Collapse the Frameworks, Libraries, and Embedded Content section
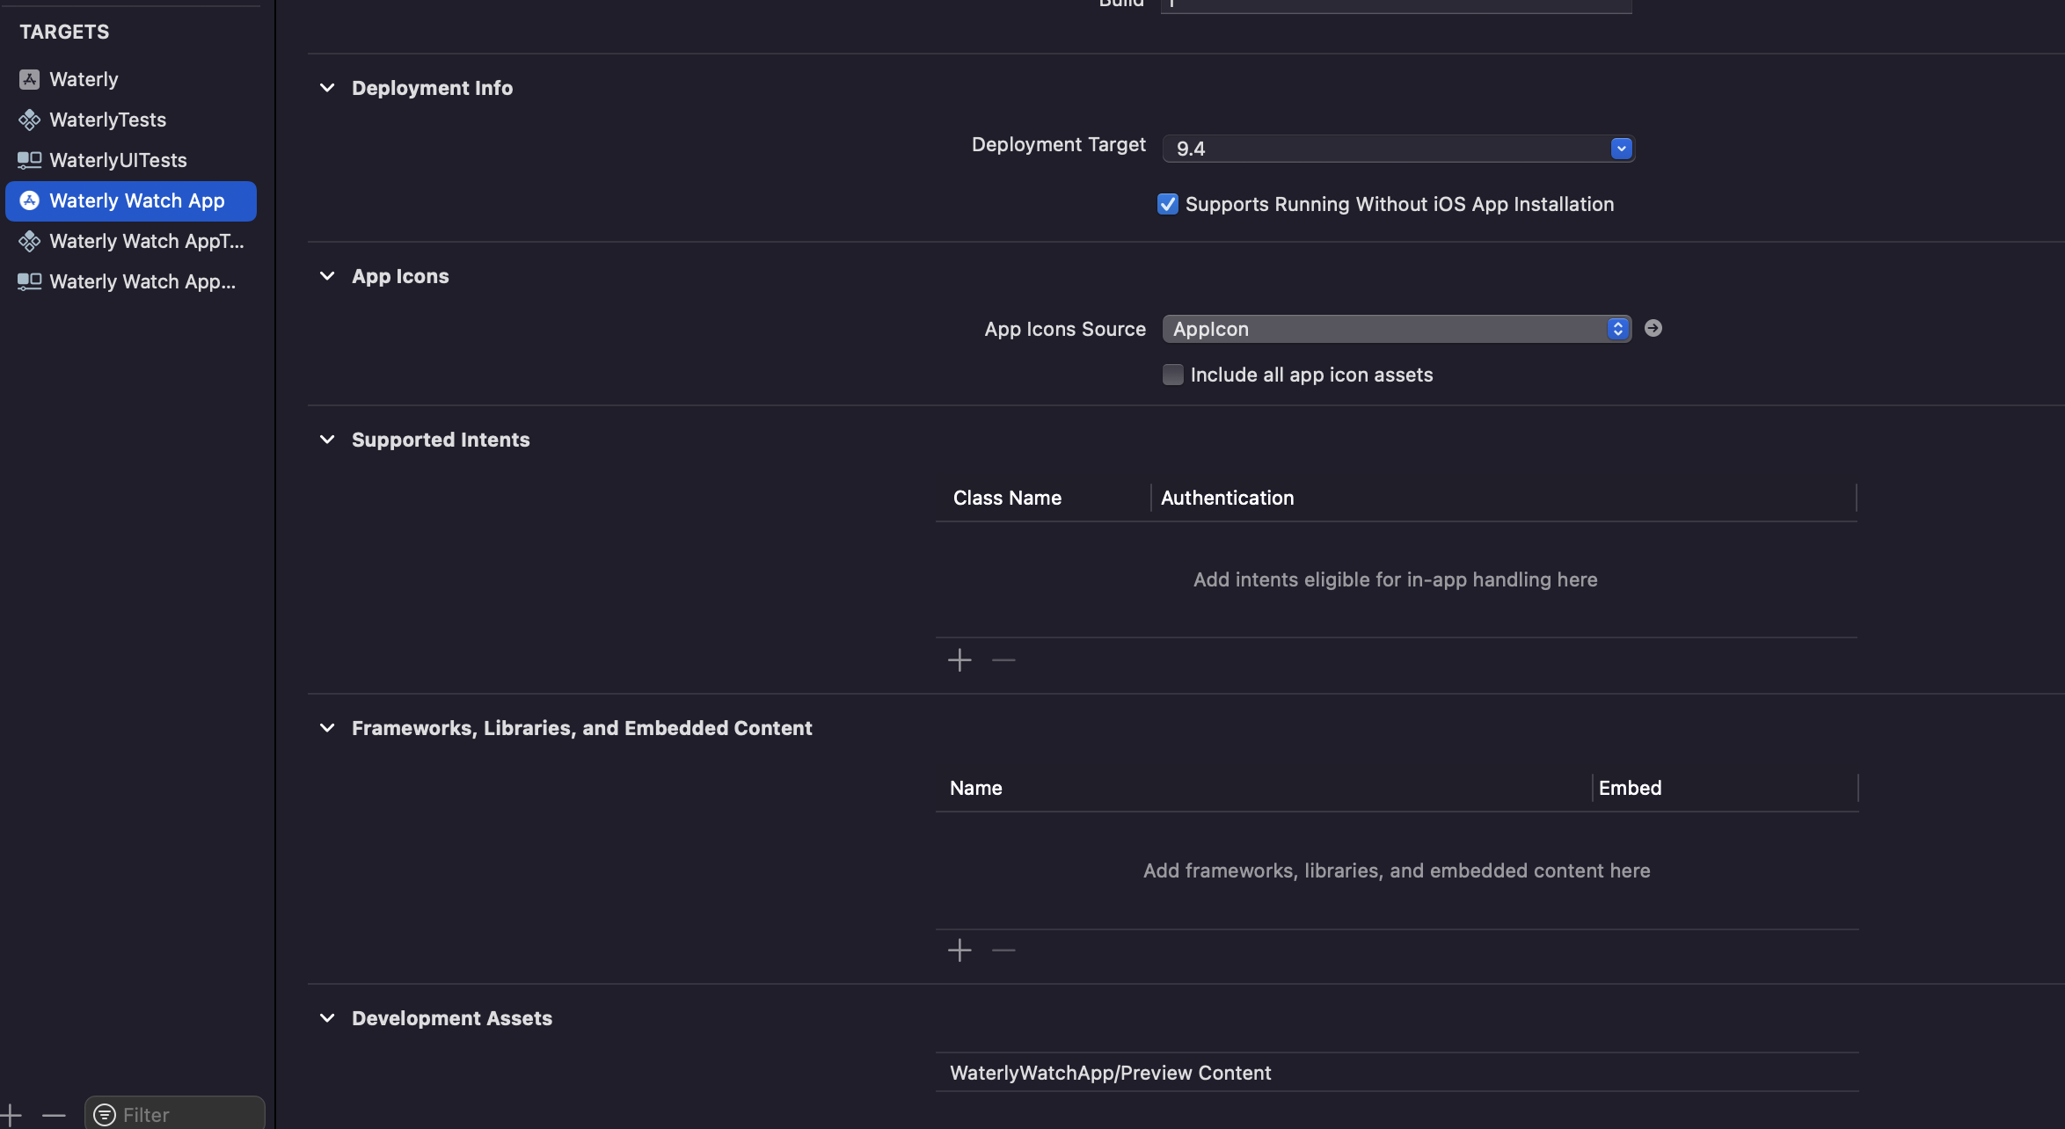 [327, 728]
